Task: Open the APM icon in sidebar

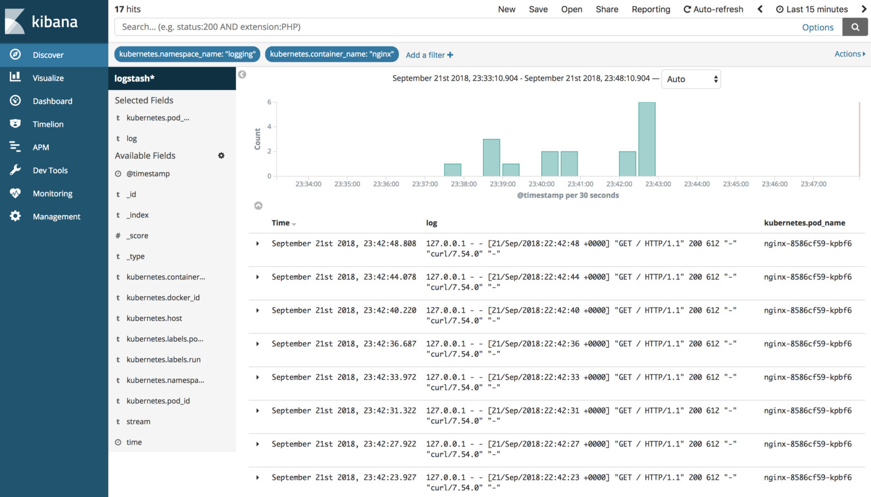Action: point(15,147)
